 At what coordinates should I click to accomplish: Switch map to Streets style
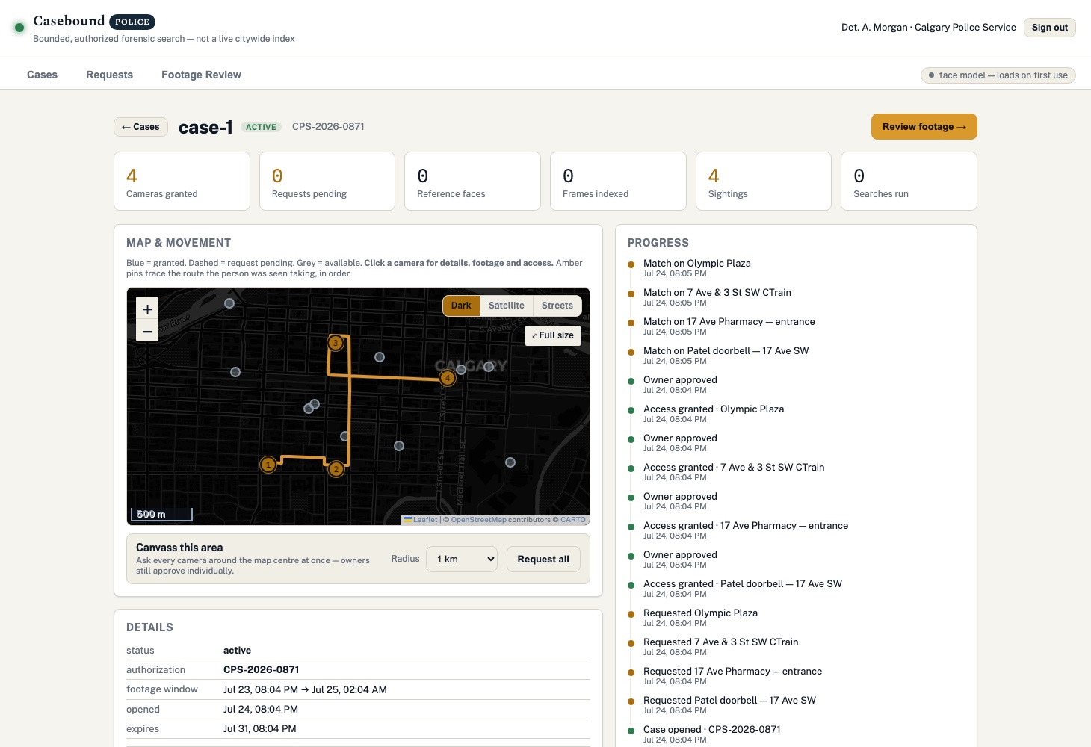(557, 306)
